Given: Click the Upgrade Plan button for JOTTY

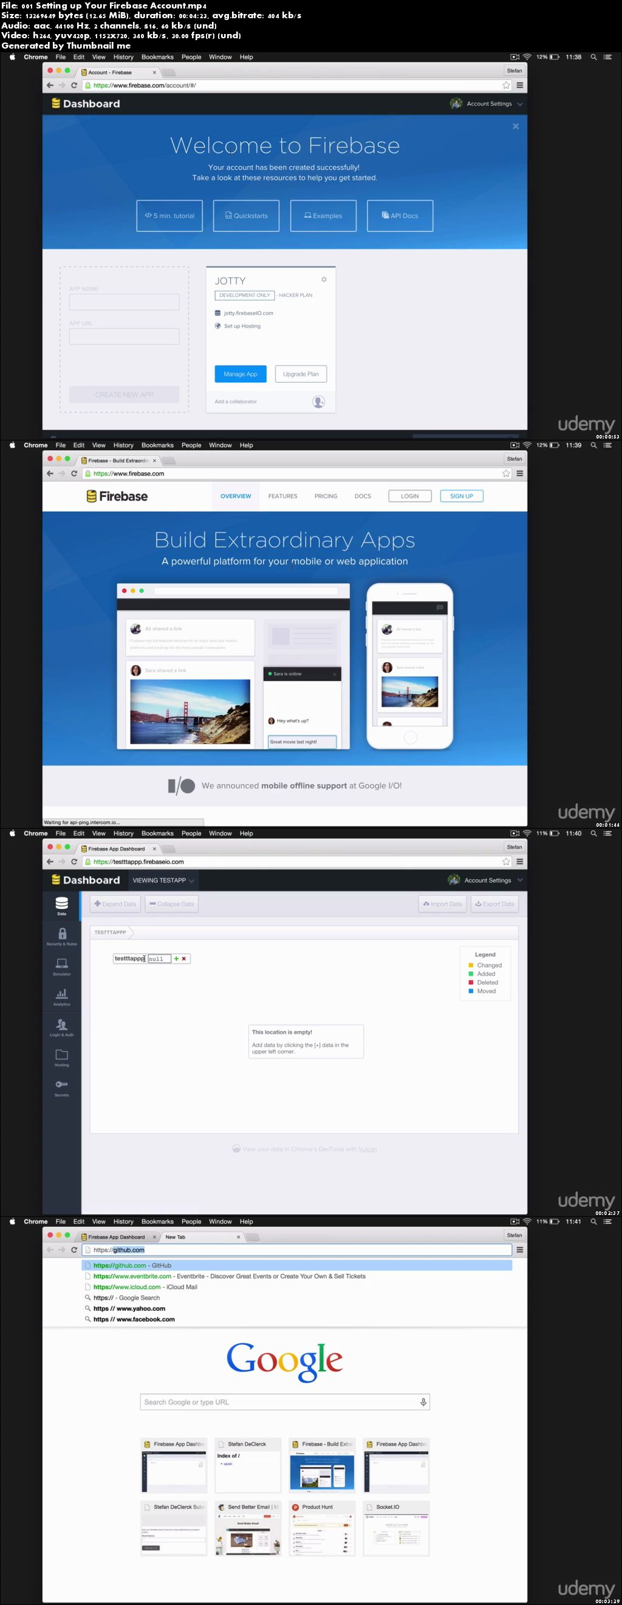Looking at the screenshot, I should pos(301,374).
